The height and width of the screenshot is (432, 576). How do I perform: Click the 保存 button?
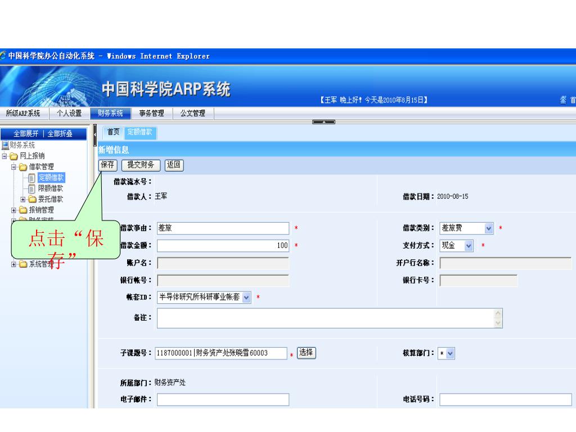(x=107, y=165)
